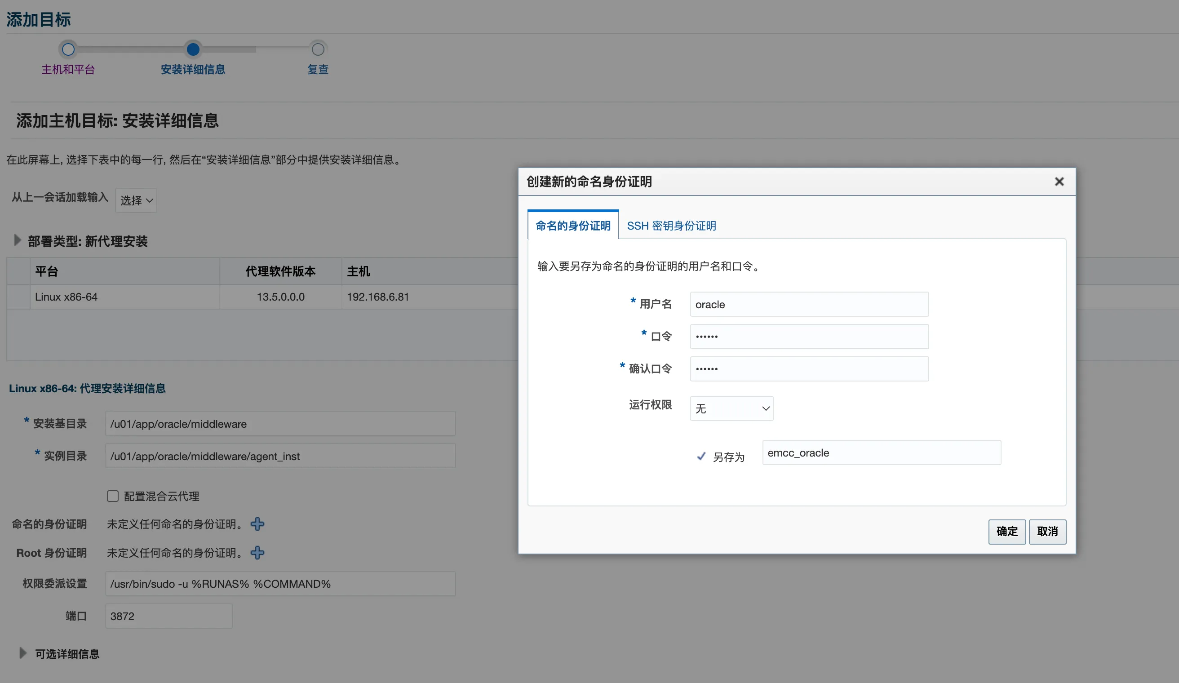Open the 选择 dropdown for previous session input
The width and height of the screenshot is (1179, 683).
[x=136, y=200]
